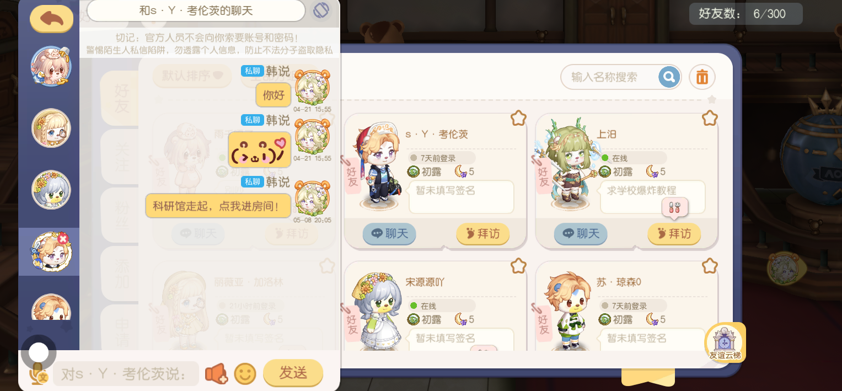Viewport: 842px width, 391px height.
Task: Tap the orange back arrow button
Action: (51, 18)
